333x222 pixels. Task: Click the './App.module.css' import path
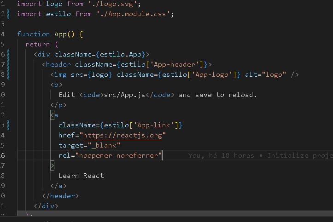coord(133,14)
